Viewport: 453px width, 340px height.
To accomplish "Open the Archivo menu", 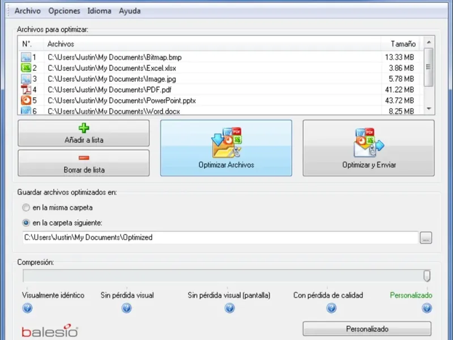I will 27,11.
